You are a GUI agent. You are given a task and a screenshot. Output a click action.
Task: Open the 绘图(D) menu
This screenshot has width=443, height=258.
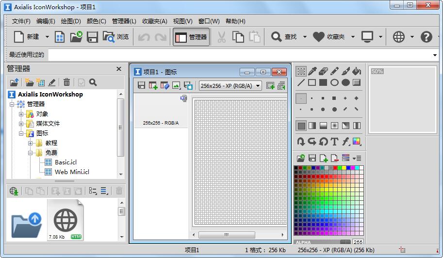(x=71, y=21)
